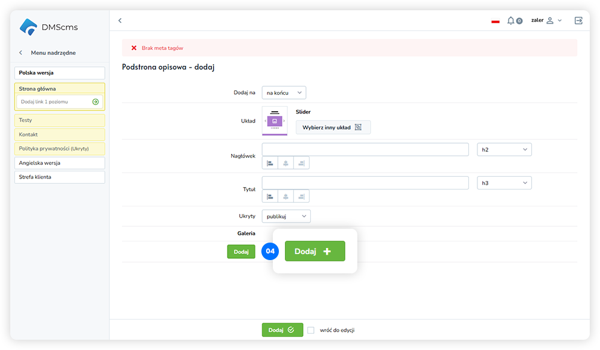Open the h3 title level dropdown
This screenshot has height=350, width=600.
click(505, 183)
